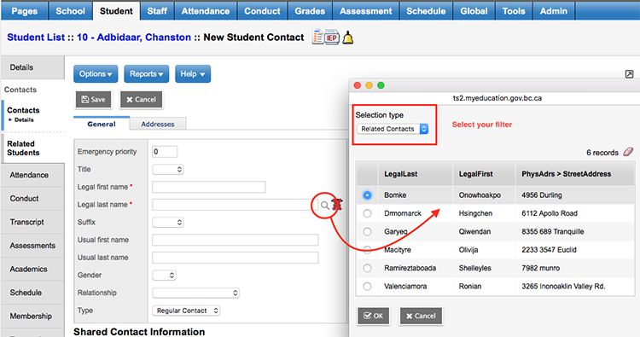This screenshot has height=337, width=640.
Task: Open the Conduct side tab
Action: (x=32, y=199)
